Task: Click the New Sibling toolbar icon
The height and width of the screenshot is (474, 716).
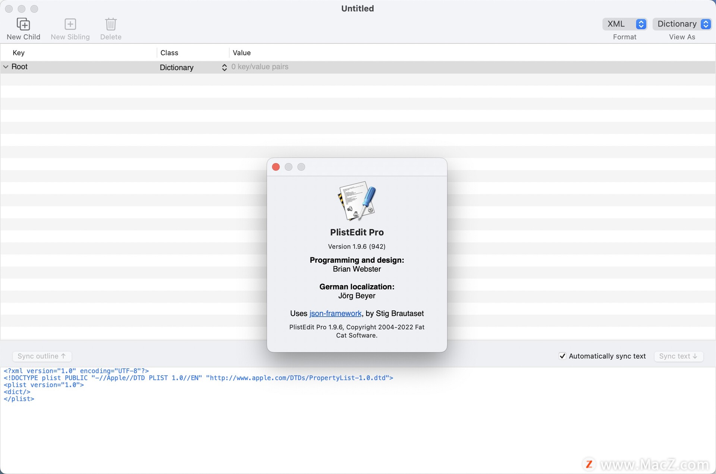Action: pyautogui.click(x=70, y=24)
